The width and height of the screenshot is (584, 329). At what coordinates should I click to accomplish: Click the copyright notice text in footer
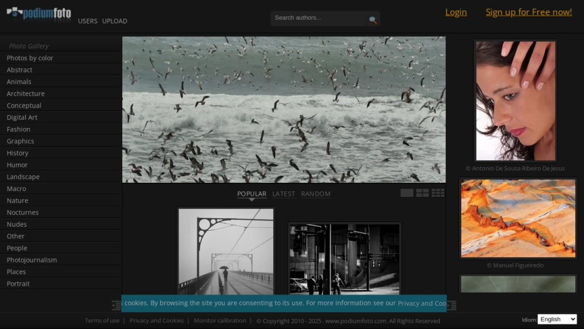(348, 321)
